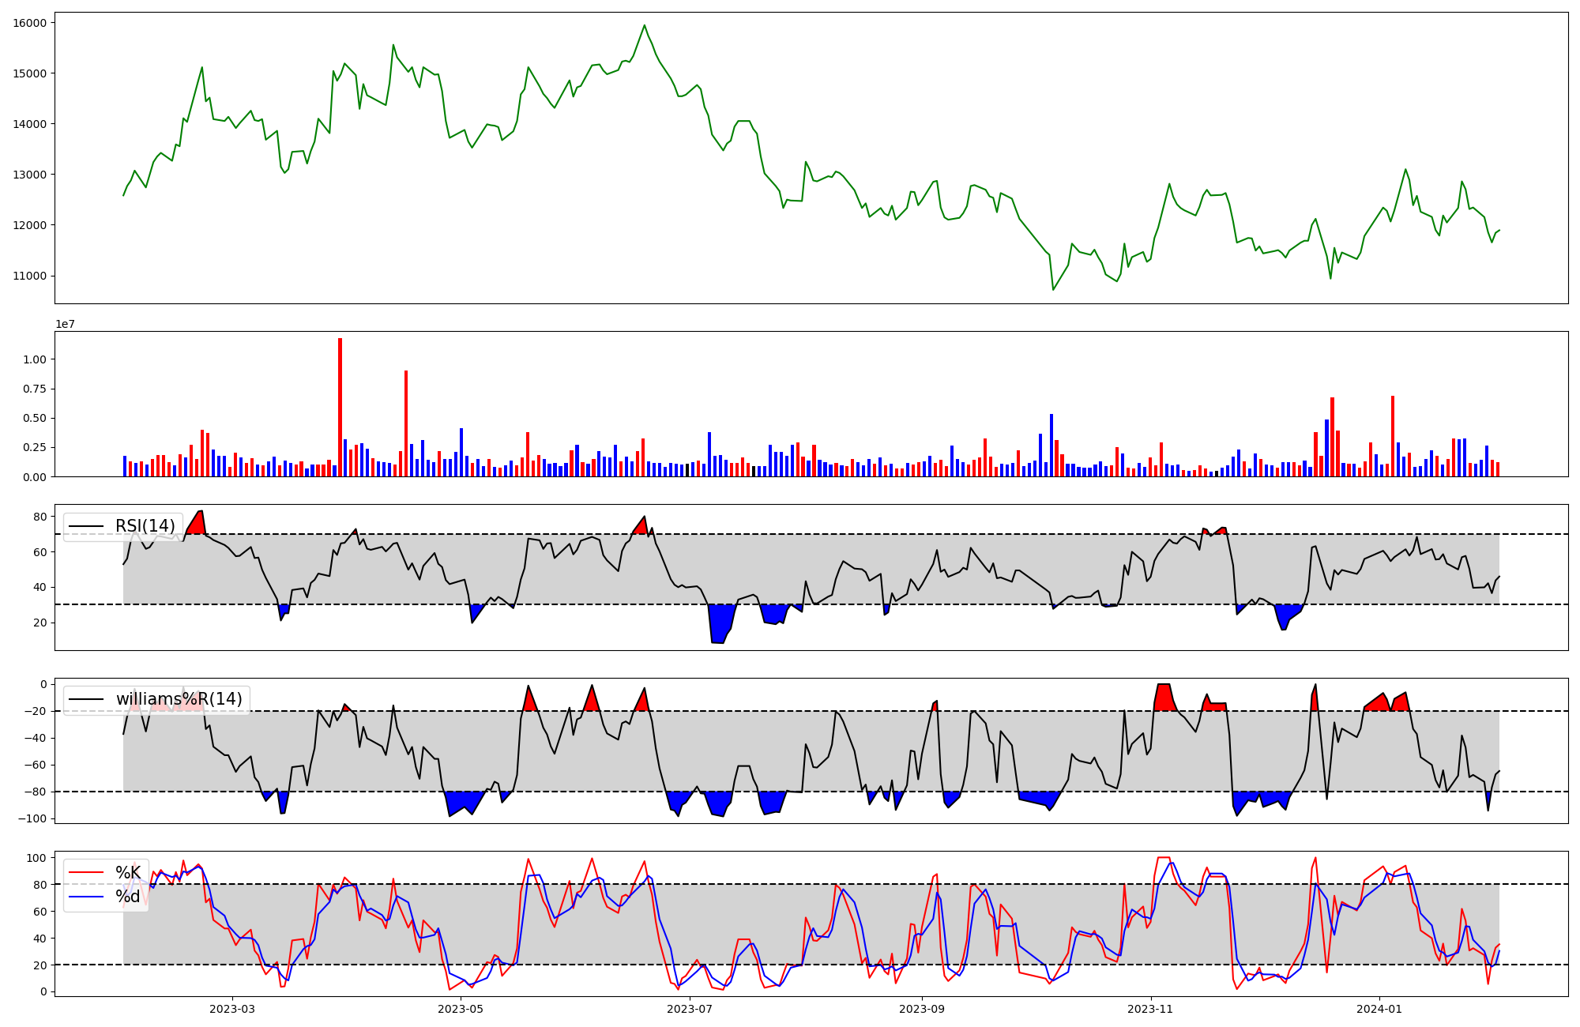The height and width of the screenshot is (1027, 1580).
Task: Click the 11000 price axis label
Action: coord(30,276)
